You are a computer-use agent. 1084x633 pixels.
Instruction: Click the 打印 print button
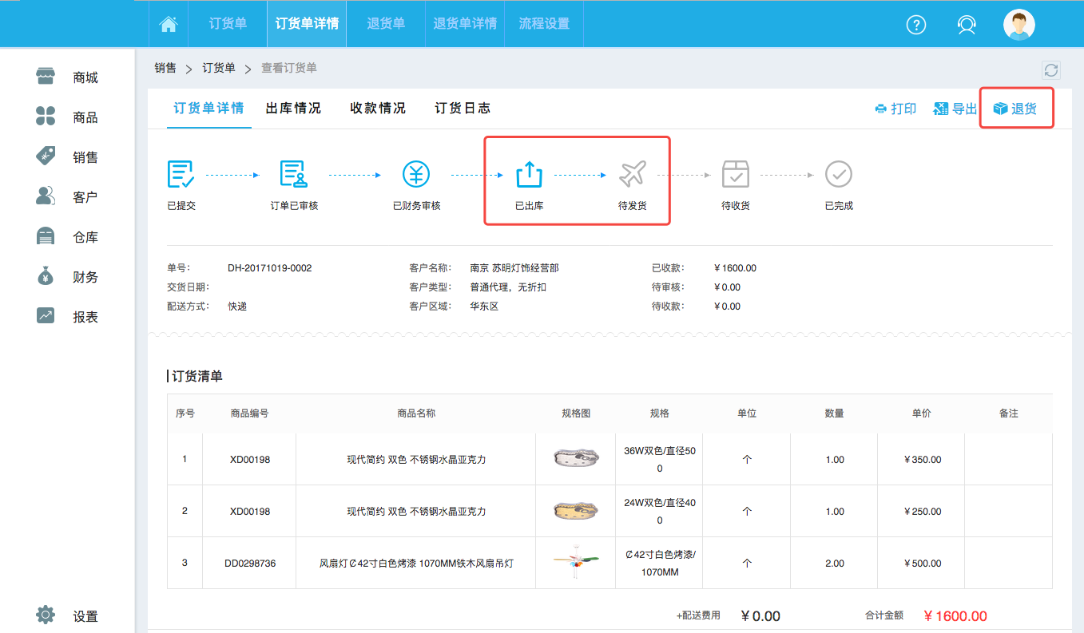[x=895, y=109]
